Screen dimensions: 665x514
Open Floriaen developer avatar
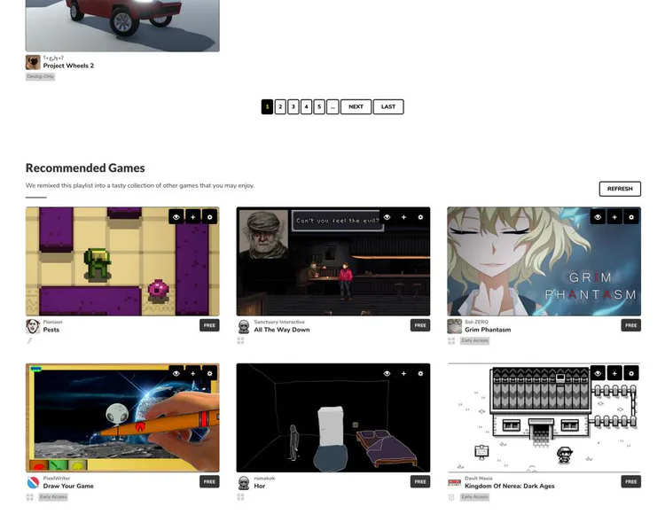click(33, 326)
